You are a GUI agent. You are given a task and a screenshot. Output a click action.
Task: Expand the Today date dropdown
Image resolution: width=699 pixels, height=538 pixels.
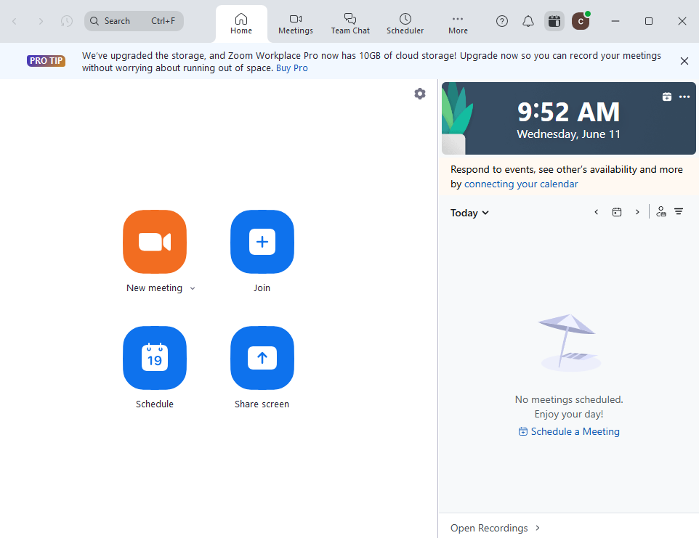coord(469,213)
